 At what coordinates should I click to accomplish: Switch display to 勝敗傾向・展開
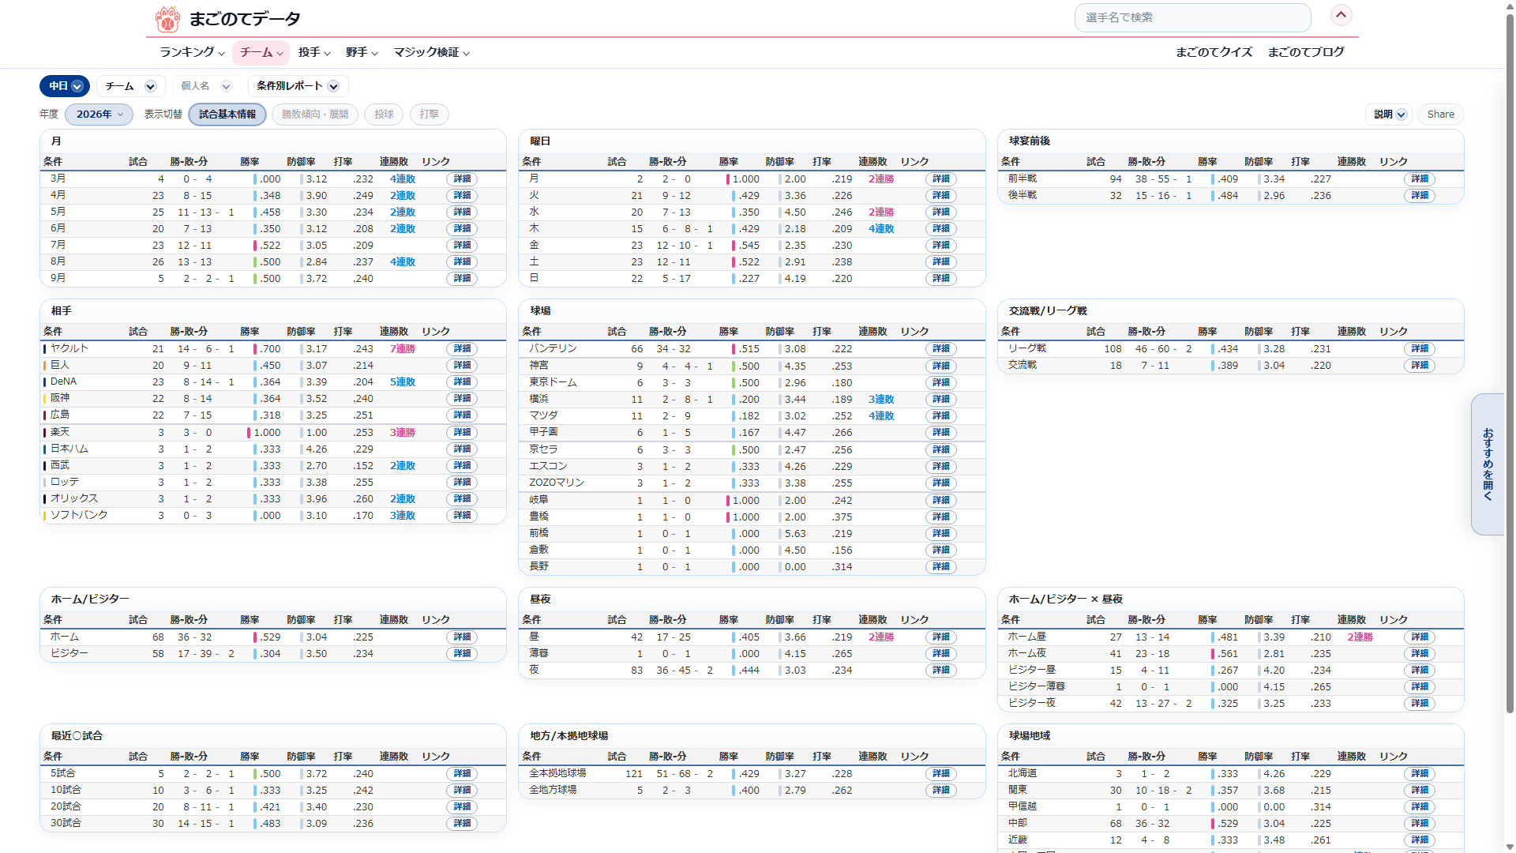pos(315,115)
